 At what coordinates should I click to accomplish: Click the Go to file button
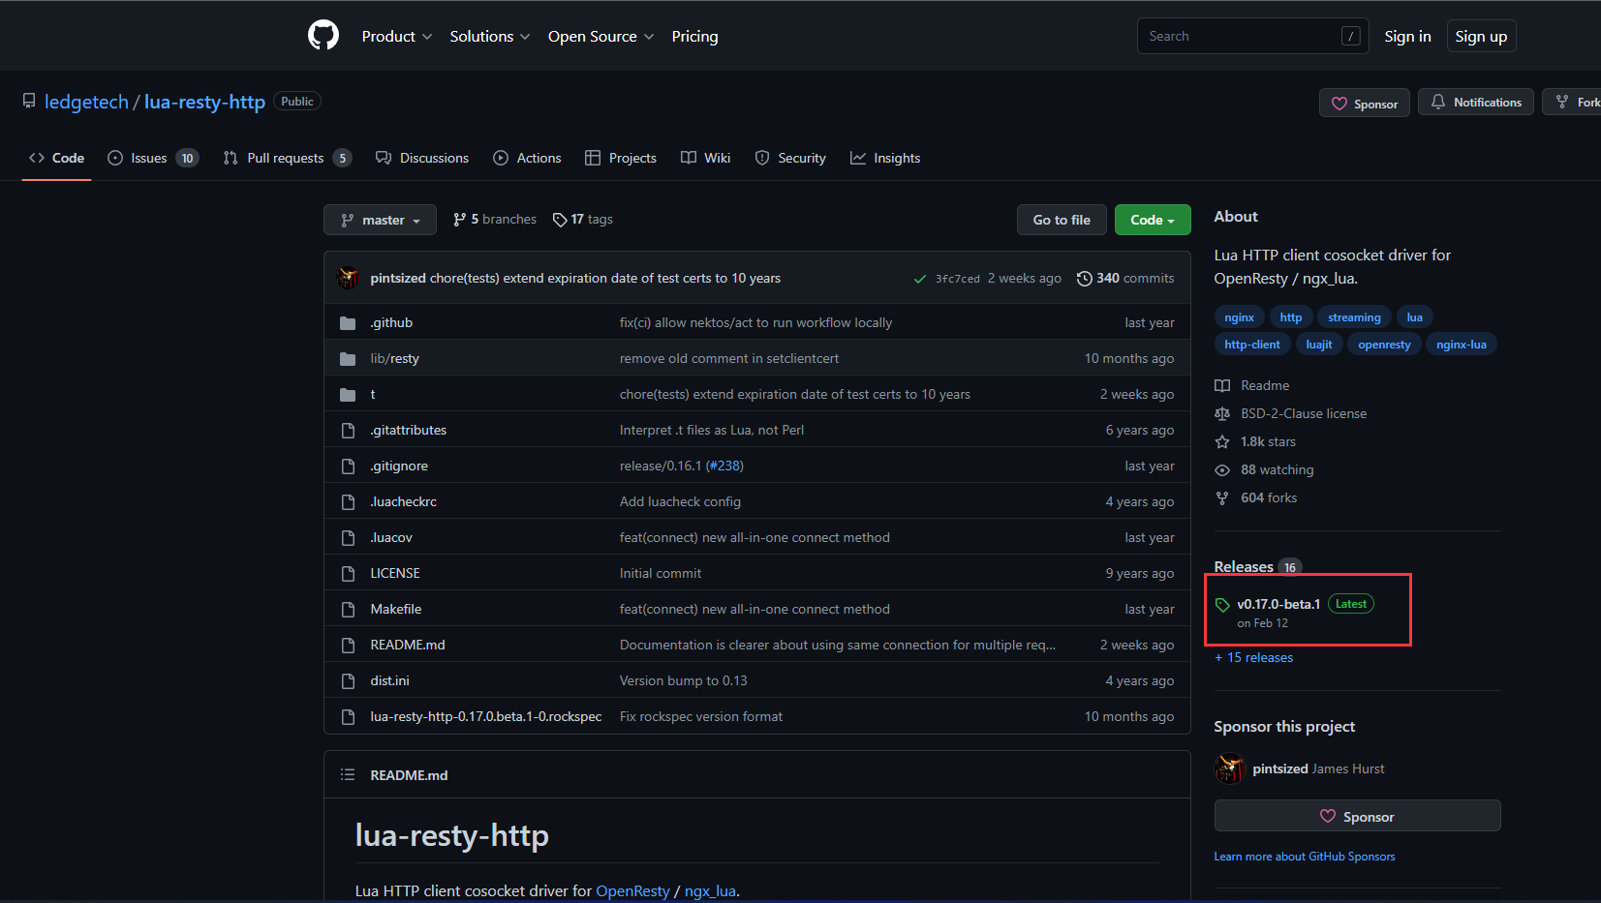[x=1061, y=221]
